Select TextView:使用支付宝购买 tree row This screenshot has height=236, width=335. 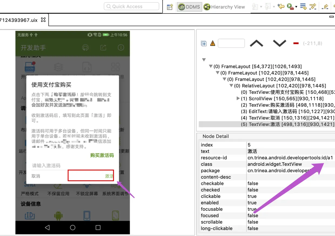[288, 92]
